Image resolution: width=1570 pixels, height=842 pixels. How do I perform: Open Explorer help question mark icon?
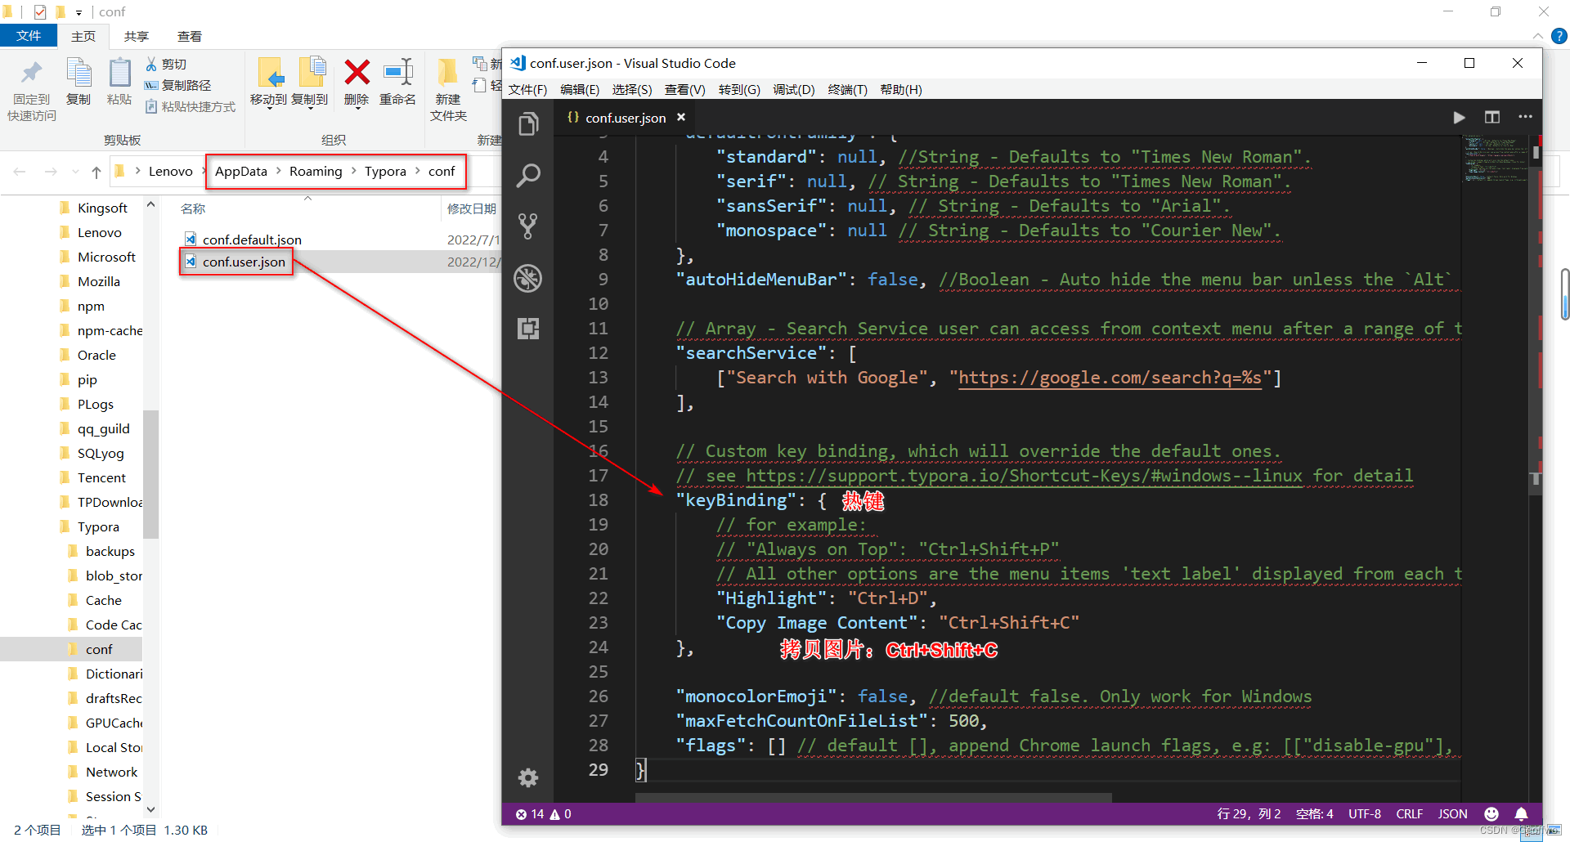[1559, 36]
